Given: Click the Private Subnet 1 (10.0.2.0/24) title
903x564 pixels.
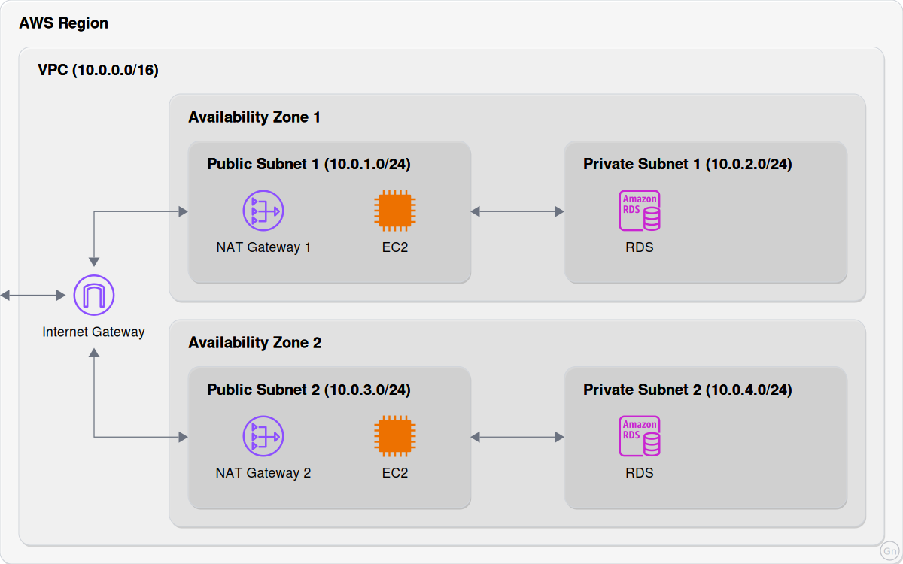Looking at the screenshot, I should (x=688, y=164).
